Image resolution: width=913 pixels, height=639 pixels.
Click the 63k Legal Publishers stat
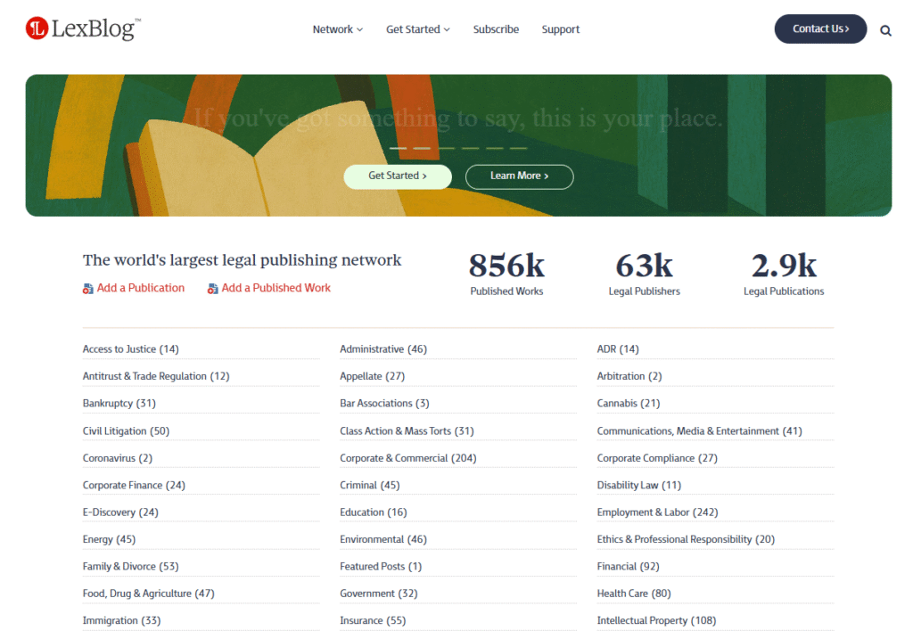click(644, 274)
